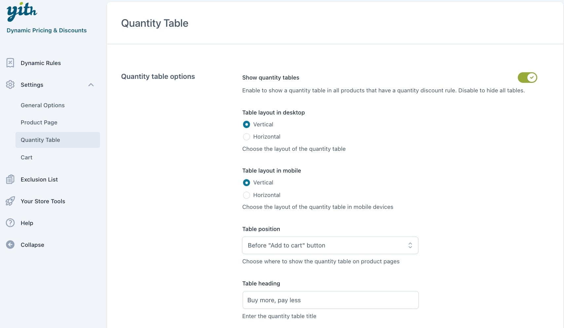Select Vertical for mobile table layout
This screenshot has height=328, width=564.
[246, 182]
